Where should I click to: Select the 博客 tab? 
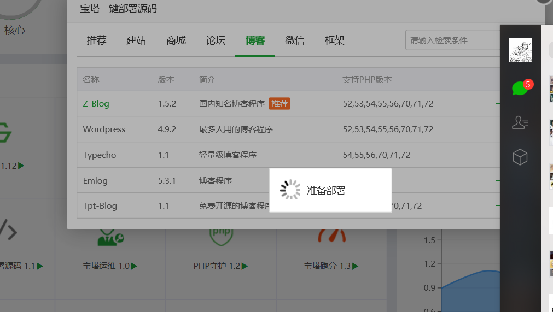pos(255,40)
